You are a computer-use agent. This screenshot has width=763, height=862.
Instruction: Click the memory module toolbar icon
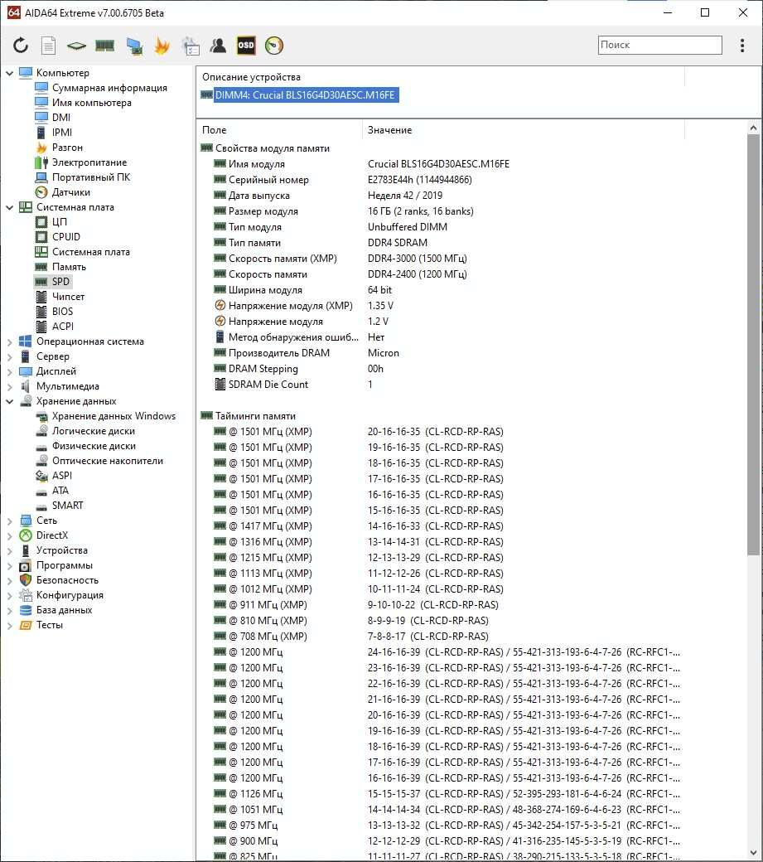(104, 46)
